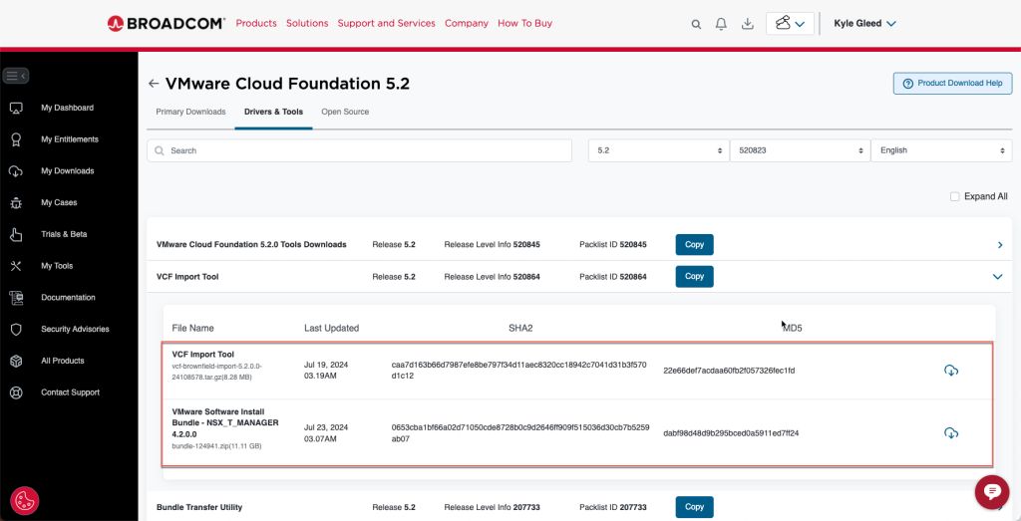1021x521 pixels.
Task: Download the NSX_T_MANAGER install bundle
Action: (x=950, y=433)
